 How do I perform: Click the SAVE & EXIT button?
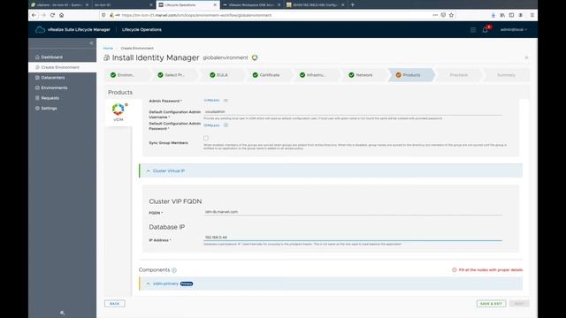coord(491,304)
